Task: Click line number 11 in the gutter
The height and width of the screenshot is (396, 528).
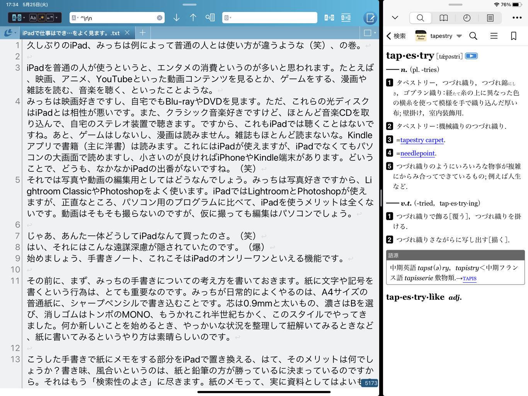Action: click(x=15, y=281)
